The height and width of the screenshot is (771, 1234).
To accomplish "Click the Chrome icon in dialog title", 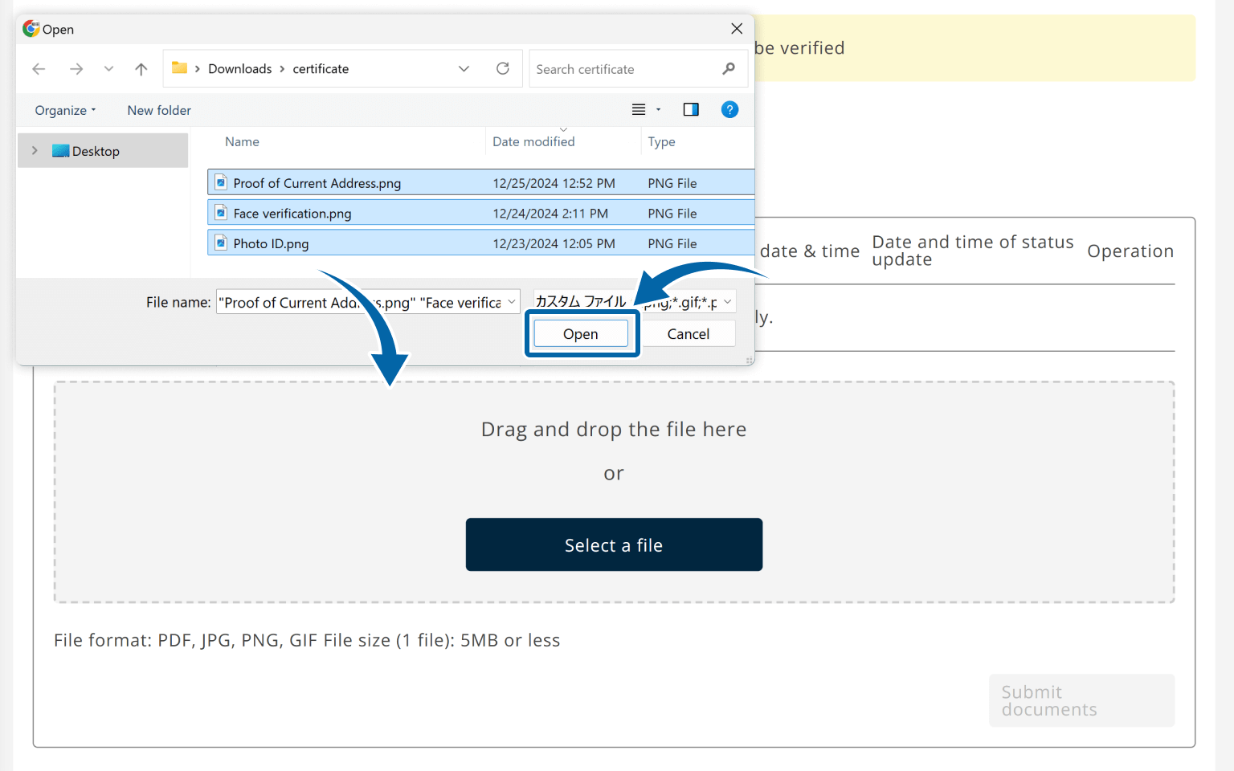I will (31, 29).
